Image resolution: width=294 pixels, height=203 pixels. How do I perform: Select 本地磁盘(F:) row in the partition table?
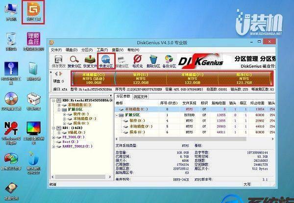[195, 127]
